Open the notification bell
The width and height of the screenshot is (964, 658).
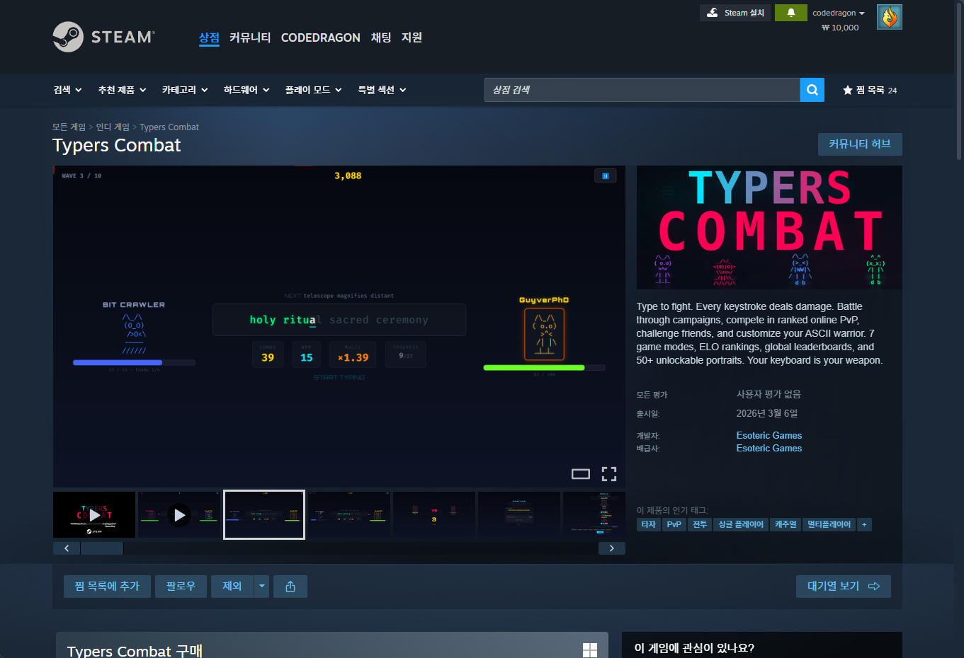tap(790, 13)
